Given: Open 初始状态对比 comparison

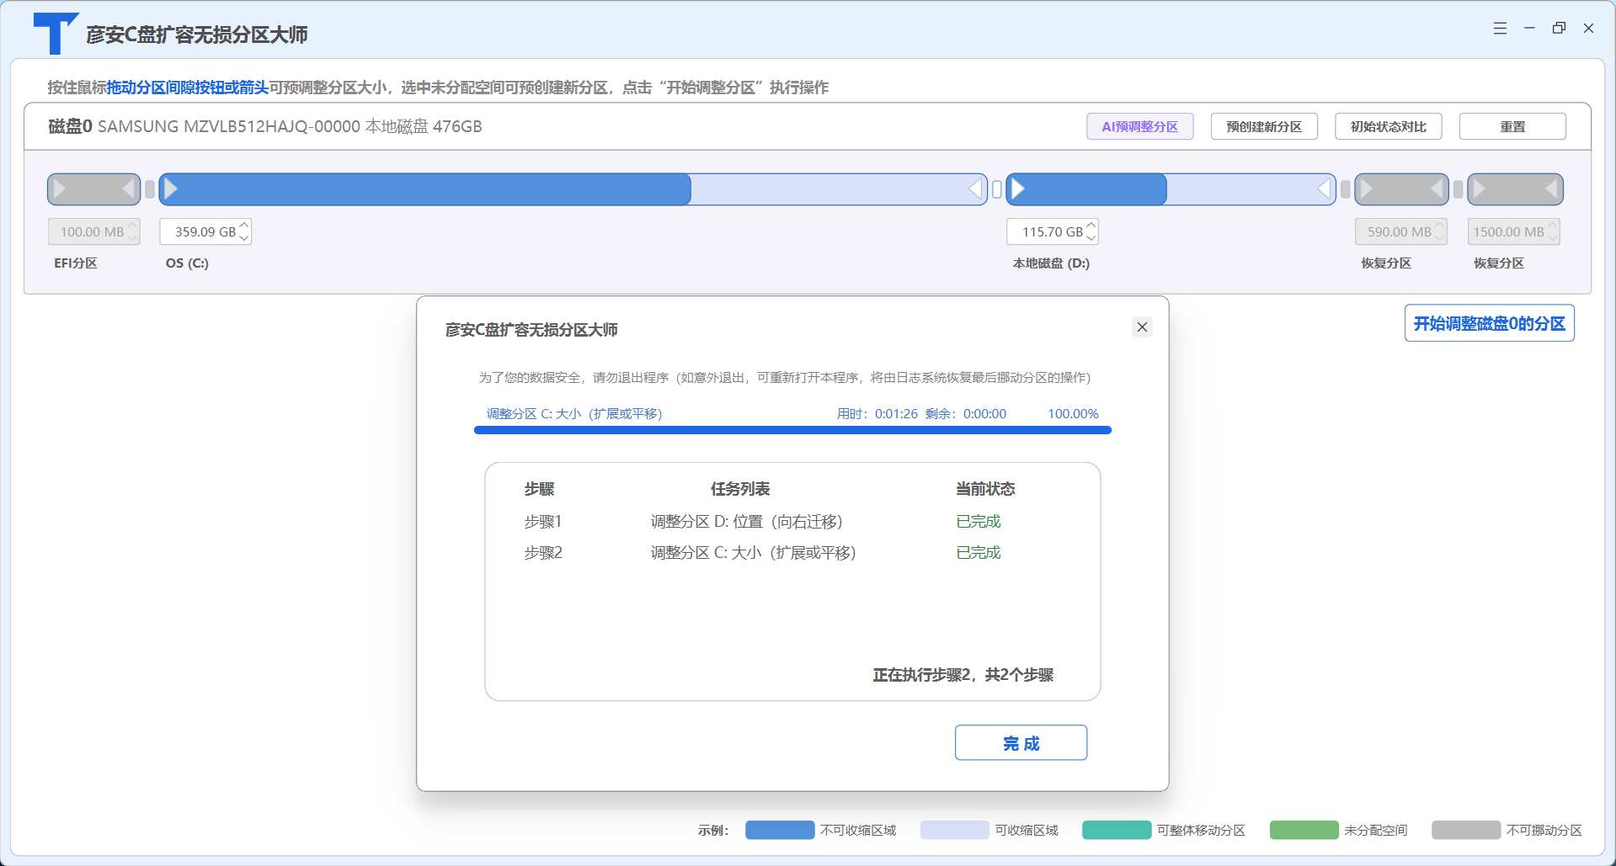Looking at the screenshot, I should point(1389,126).
